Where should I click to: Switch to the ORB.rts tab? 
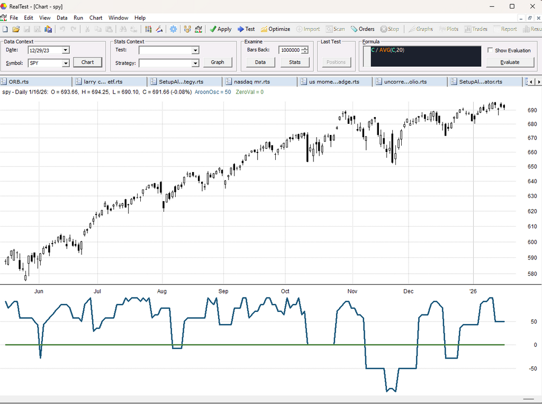click(x=36, y=82)
